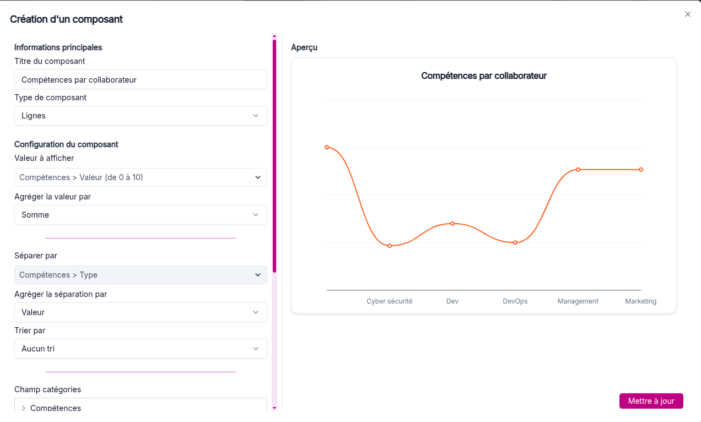This screenshot has height=422, width=701.
Task: Open the Agréger la séparation par dropdown
Action: pyautogui.click(x=141, y=312)
